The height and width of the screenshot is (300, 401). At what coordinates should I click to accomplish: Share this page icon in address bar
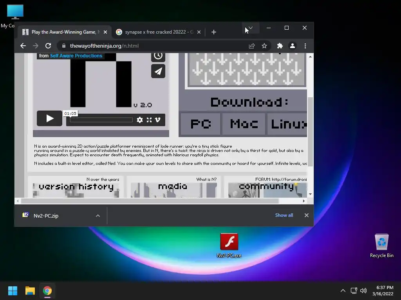point(252,46)
